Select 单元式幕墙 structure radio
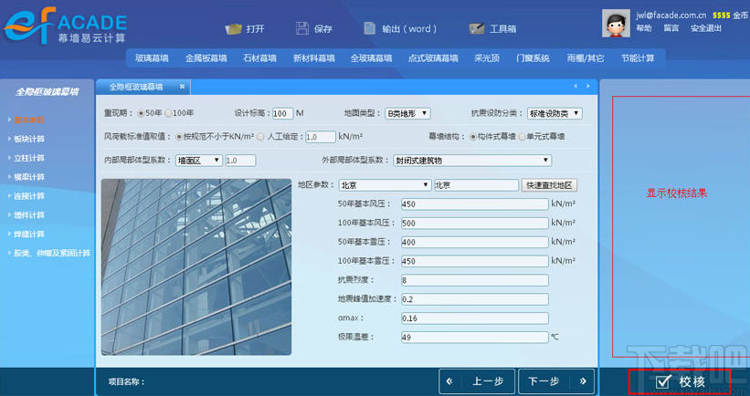 coord(522,137)
